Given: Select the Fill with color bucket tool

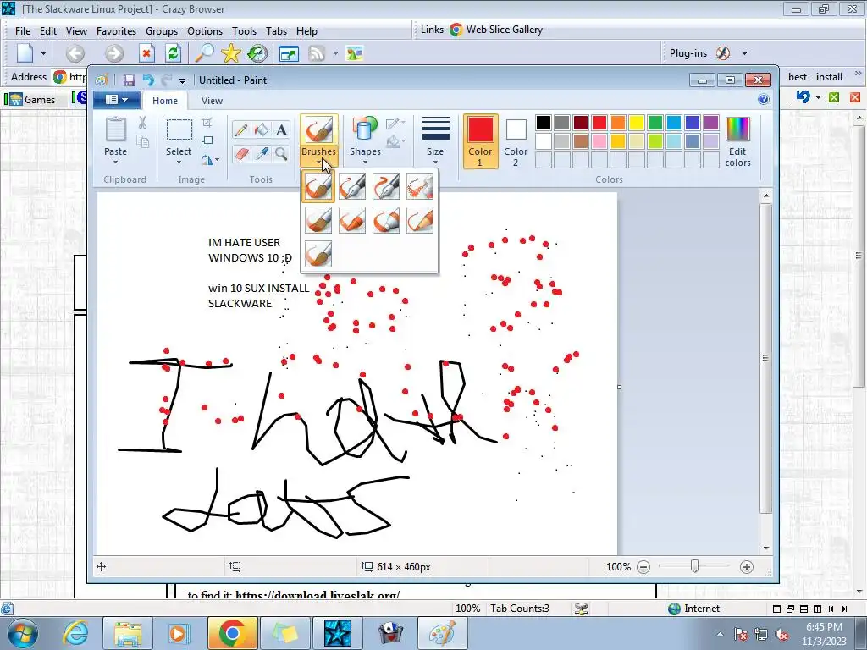Looking at the screenshot, I should [261, 129].
